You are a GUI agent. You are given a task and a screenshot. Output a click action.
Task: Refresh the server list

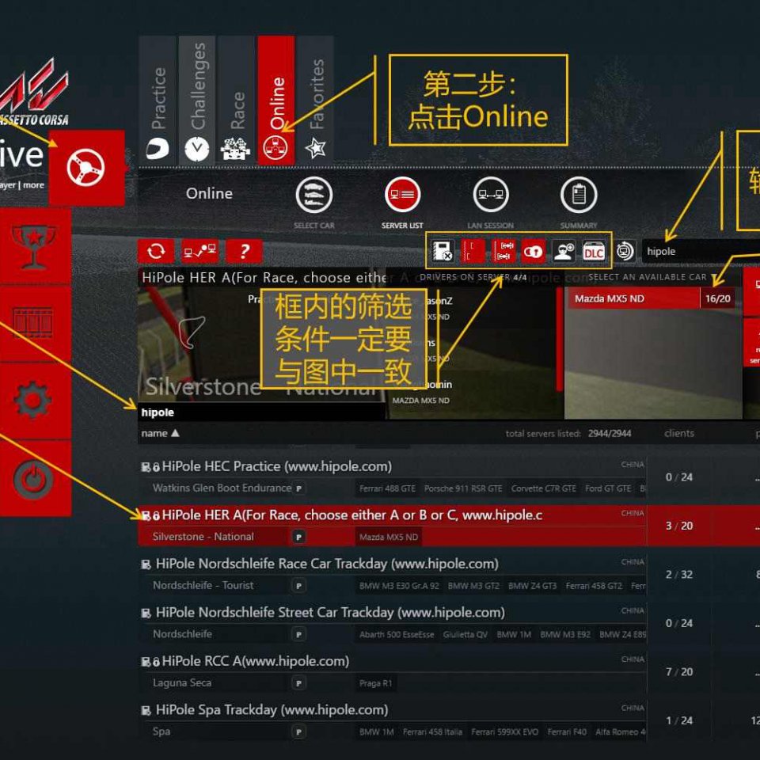click(156, 251)
